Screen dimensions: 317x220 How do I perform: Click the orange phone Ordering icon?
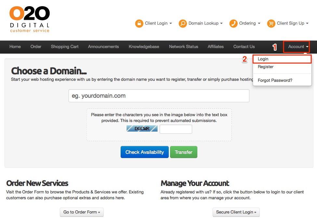click(233, 23)
